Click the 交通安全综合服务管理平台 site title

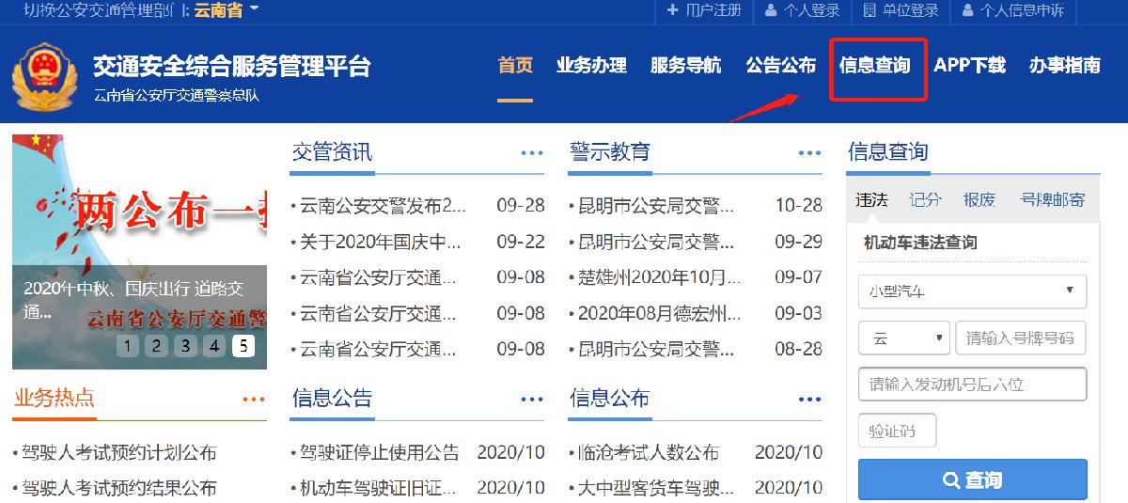[x=232, y=66]
